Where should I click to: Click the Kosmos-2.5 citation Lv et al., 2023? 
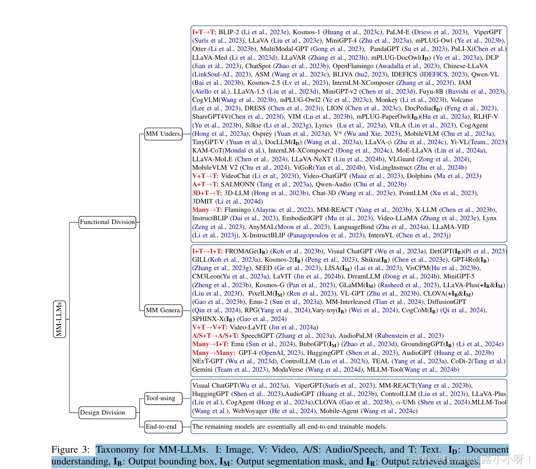point(305,83)
